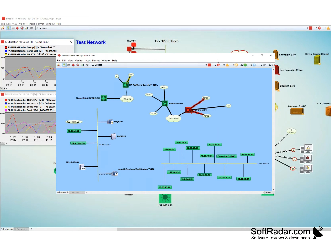Click magenta swatch for Sonic Wall [268470273]

pyautogui.click(x=6, y=110)
